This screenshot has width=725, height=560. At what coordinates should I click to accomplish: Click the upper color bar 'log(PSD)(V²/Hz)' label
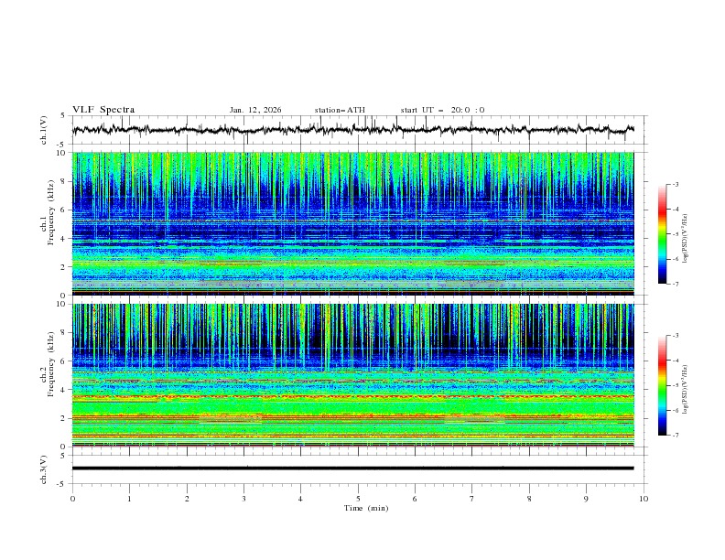coord(685,239)
